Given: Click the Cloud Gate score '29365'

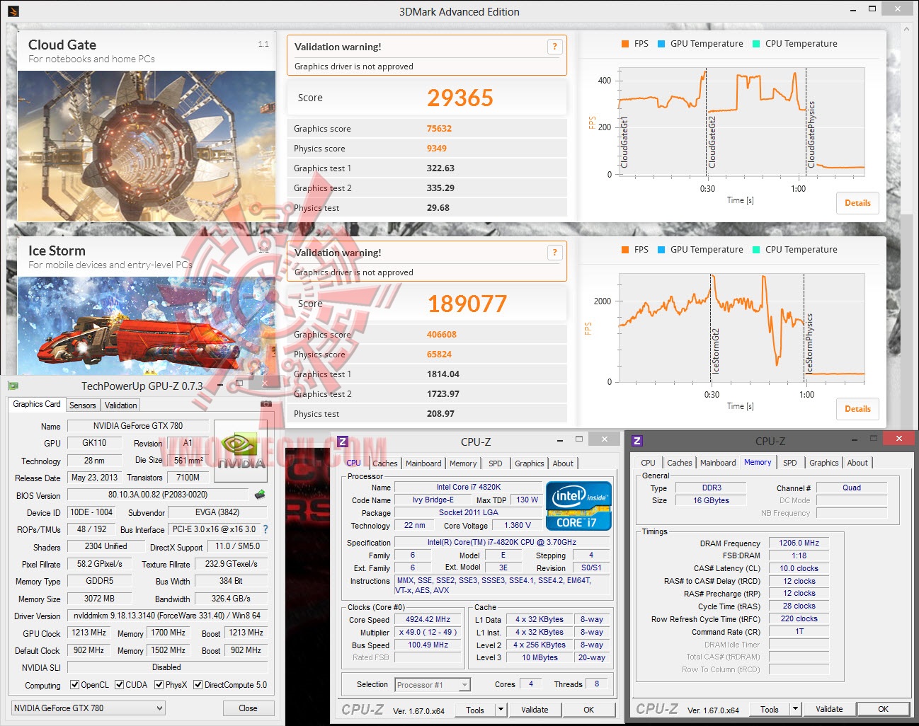Looking at the screenshot, I should coord(460,98).
